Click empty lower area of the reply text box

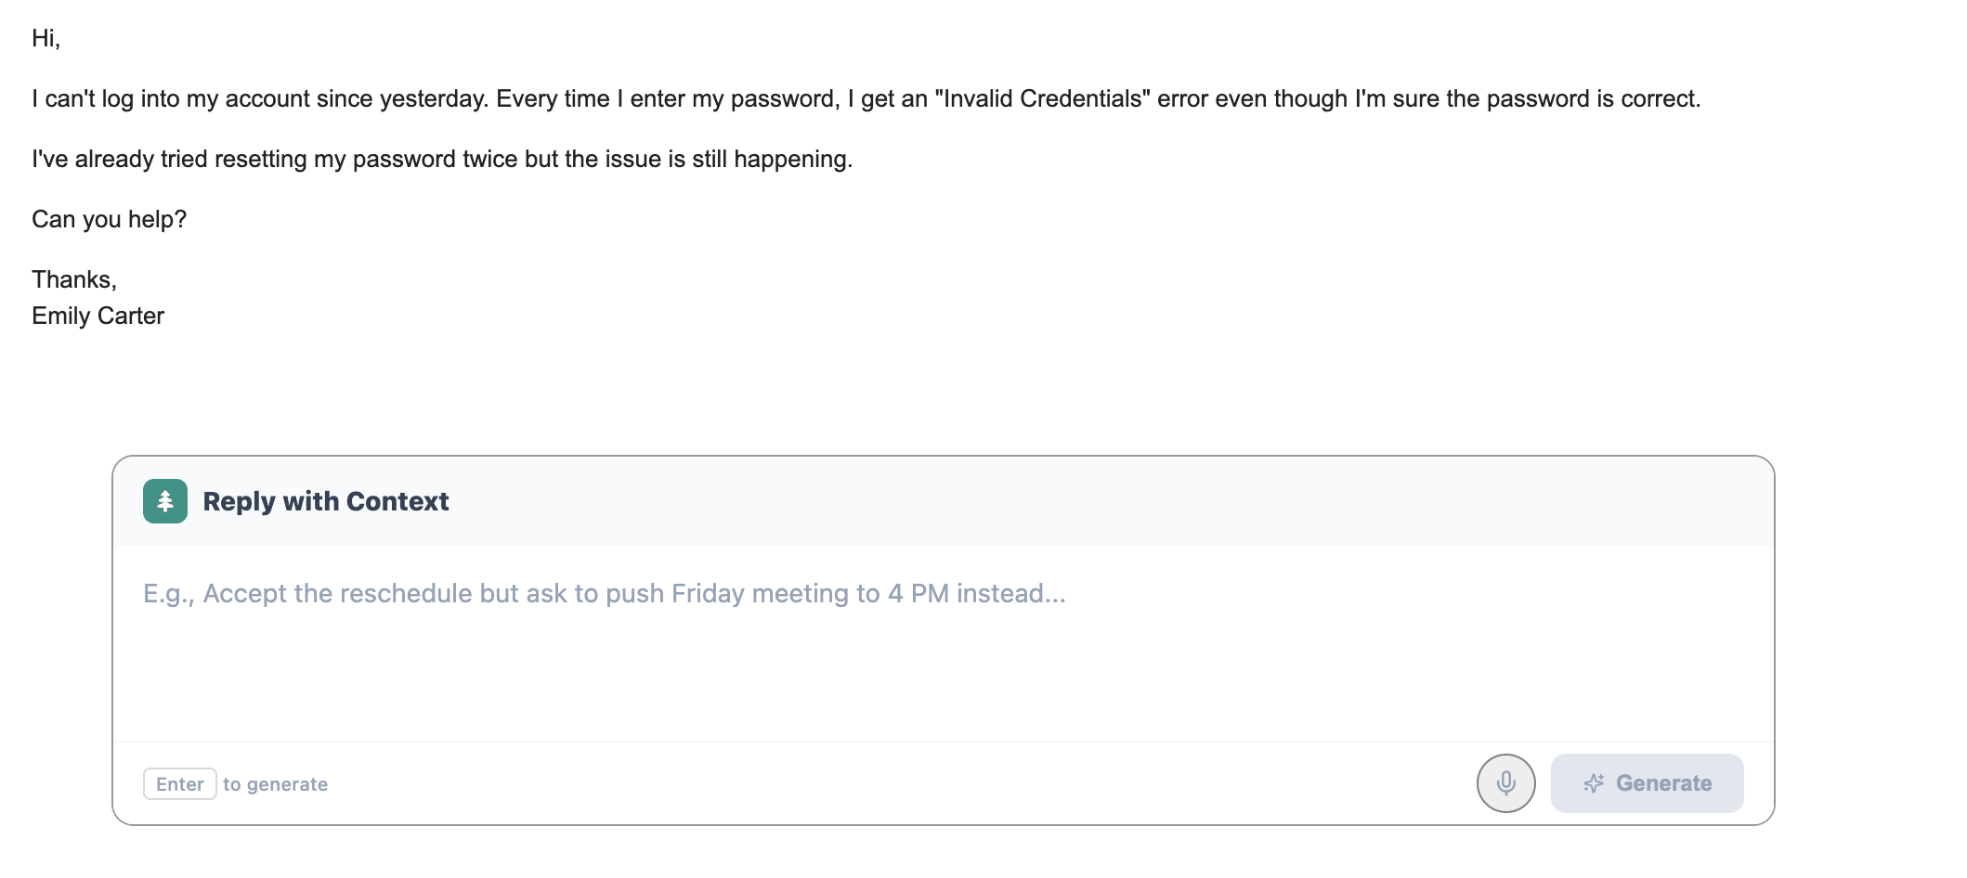(x=943, y=687)
